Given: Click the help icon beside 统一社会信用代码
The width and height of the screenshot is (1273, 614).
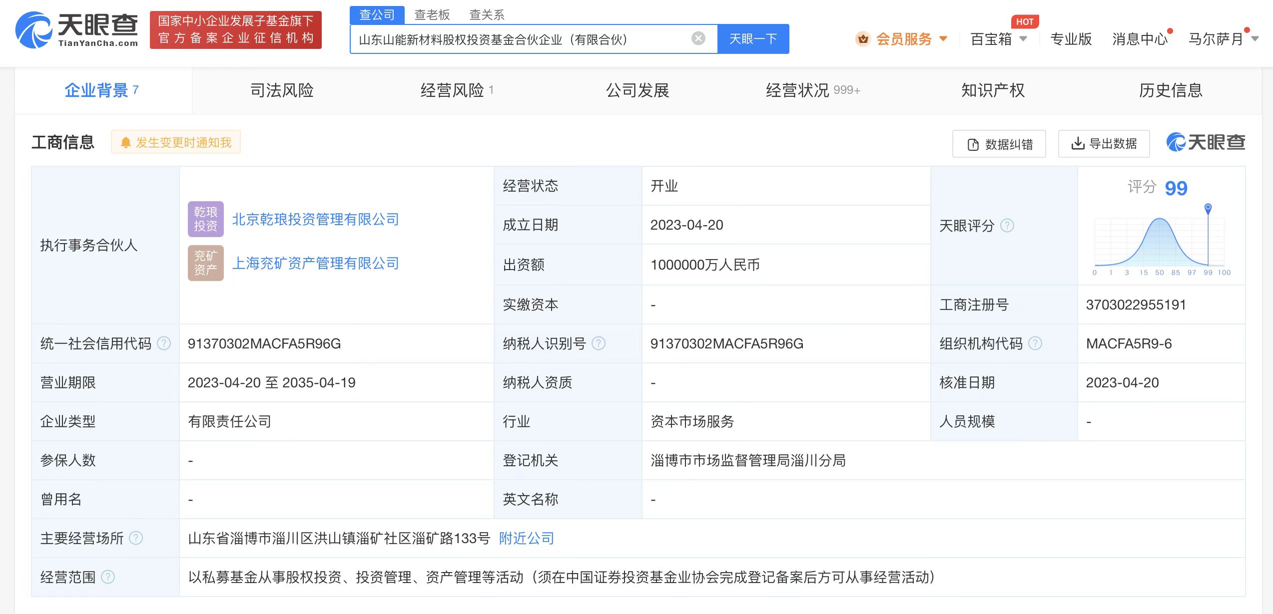Looking at the screenshot, I should 164,343.
